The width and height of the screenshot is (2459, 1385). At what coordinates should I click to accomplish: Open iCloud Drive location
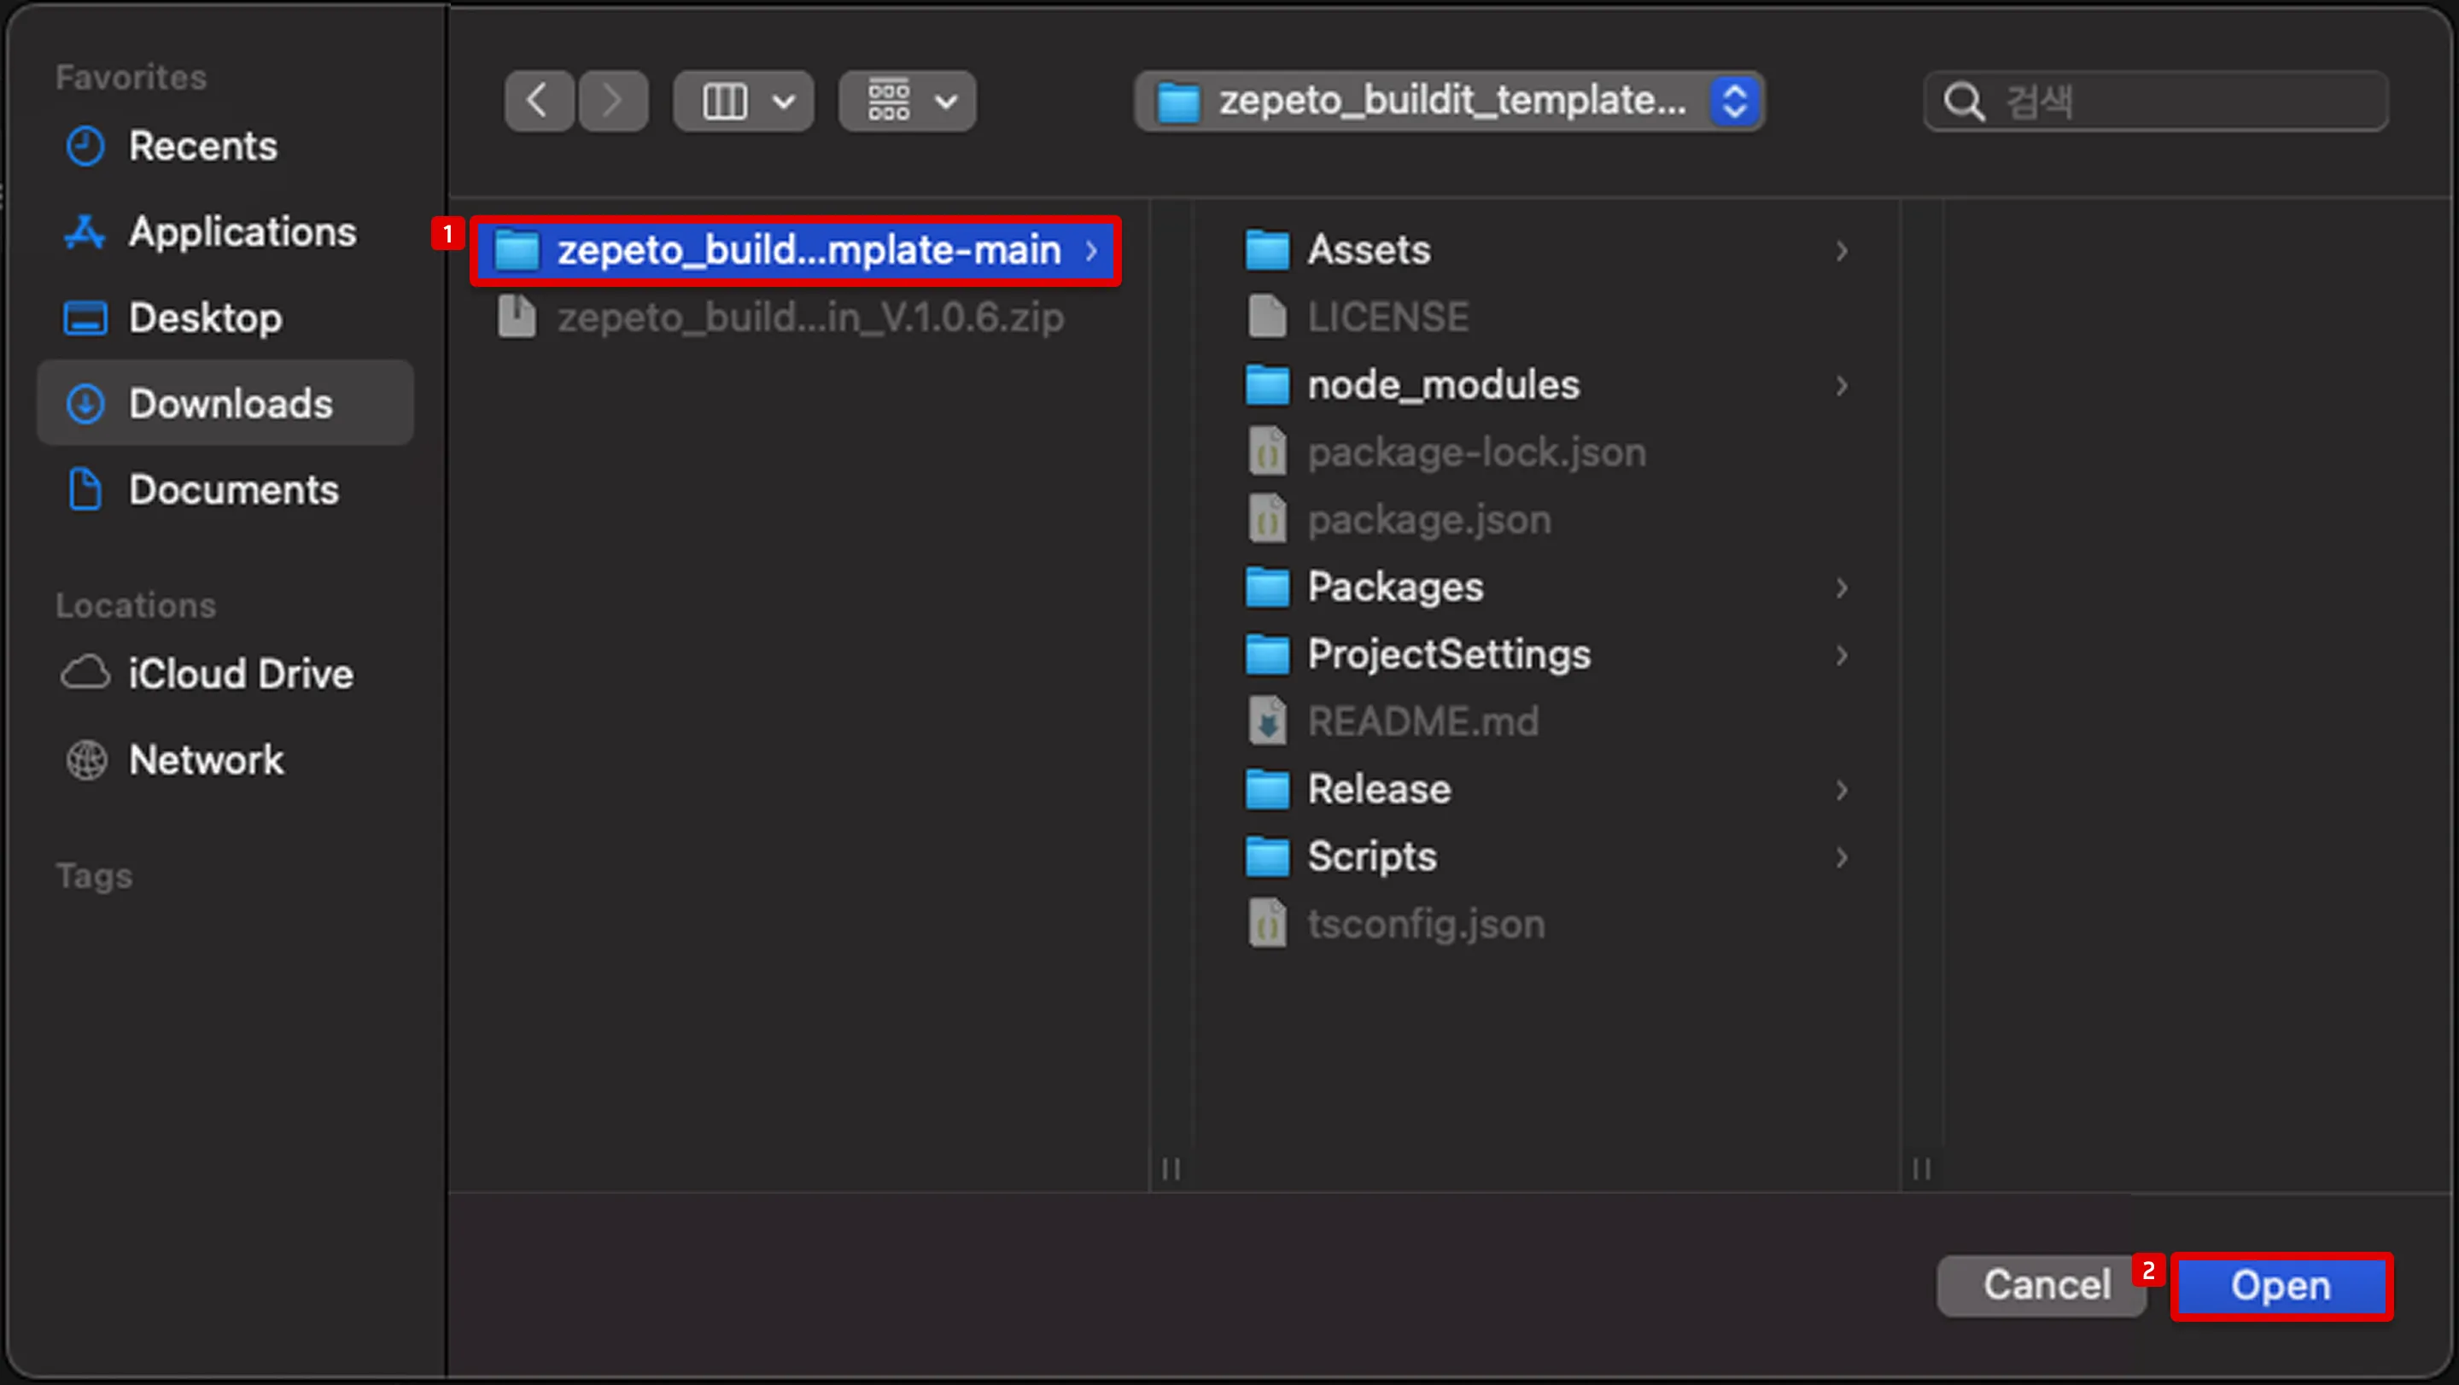[x=225, y=674]
